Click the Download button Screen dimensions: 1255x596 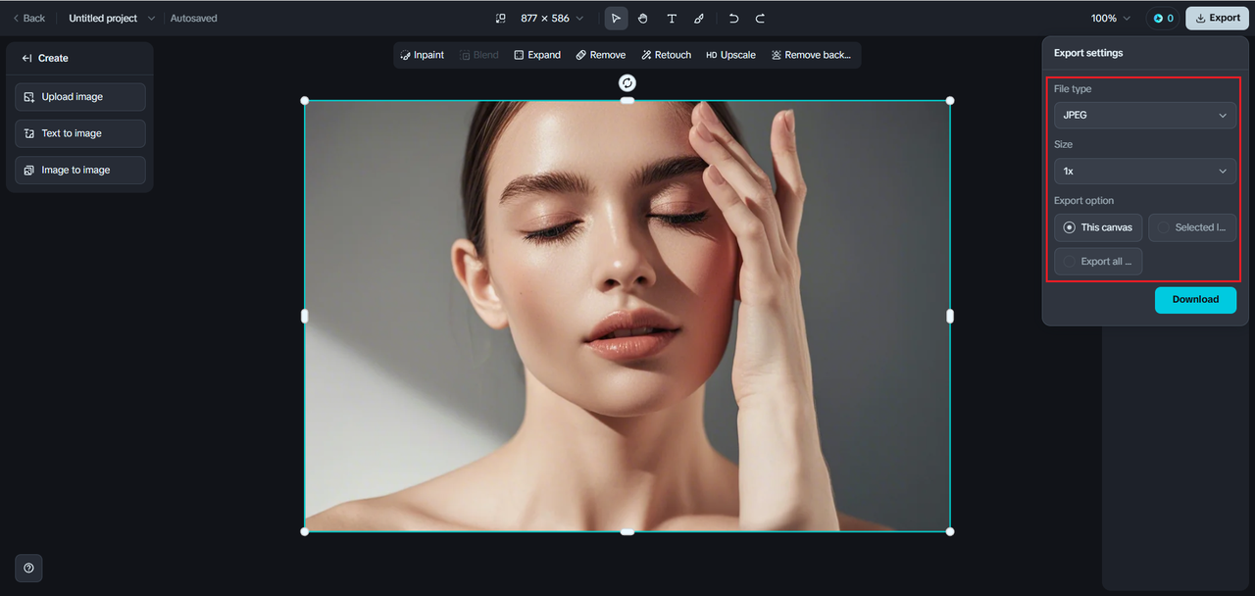click(1195, 300)
